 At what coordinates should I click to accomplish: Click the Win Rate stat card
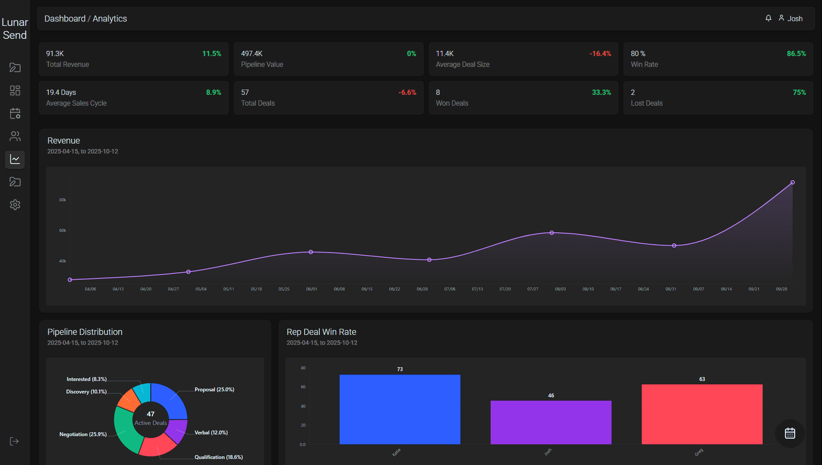click(718, 59)
